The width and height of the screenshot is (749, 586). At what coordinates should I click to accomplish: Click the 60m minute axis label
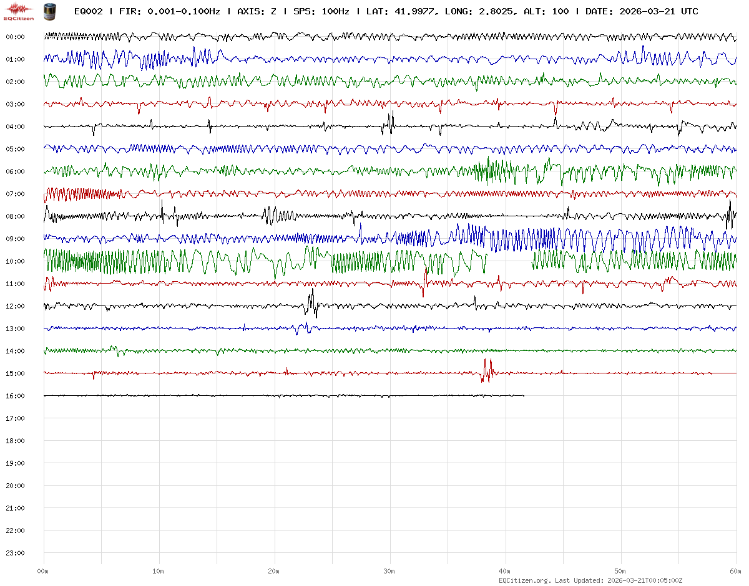[x=736, y=571]
